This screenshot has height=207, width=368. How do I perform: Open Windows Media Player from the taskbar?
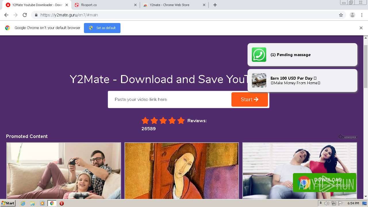pyautogui.click(x=42, y=203)
